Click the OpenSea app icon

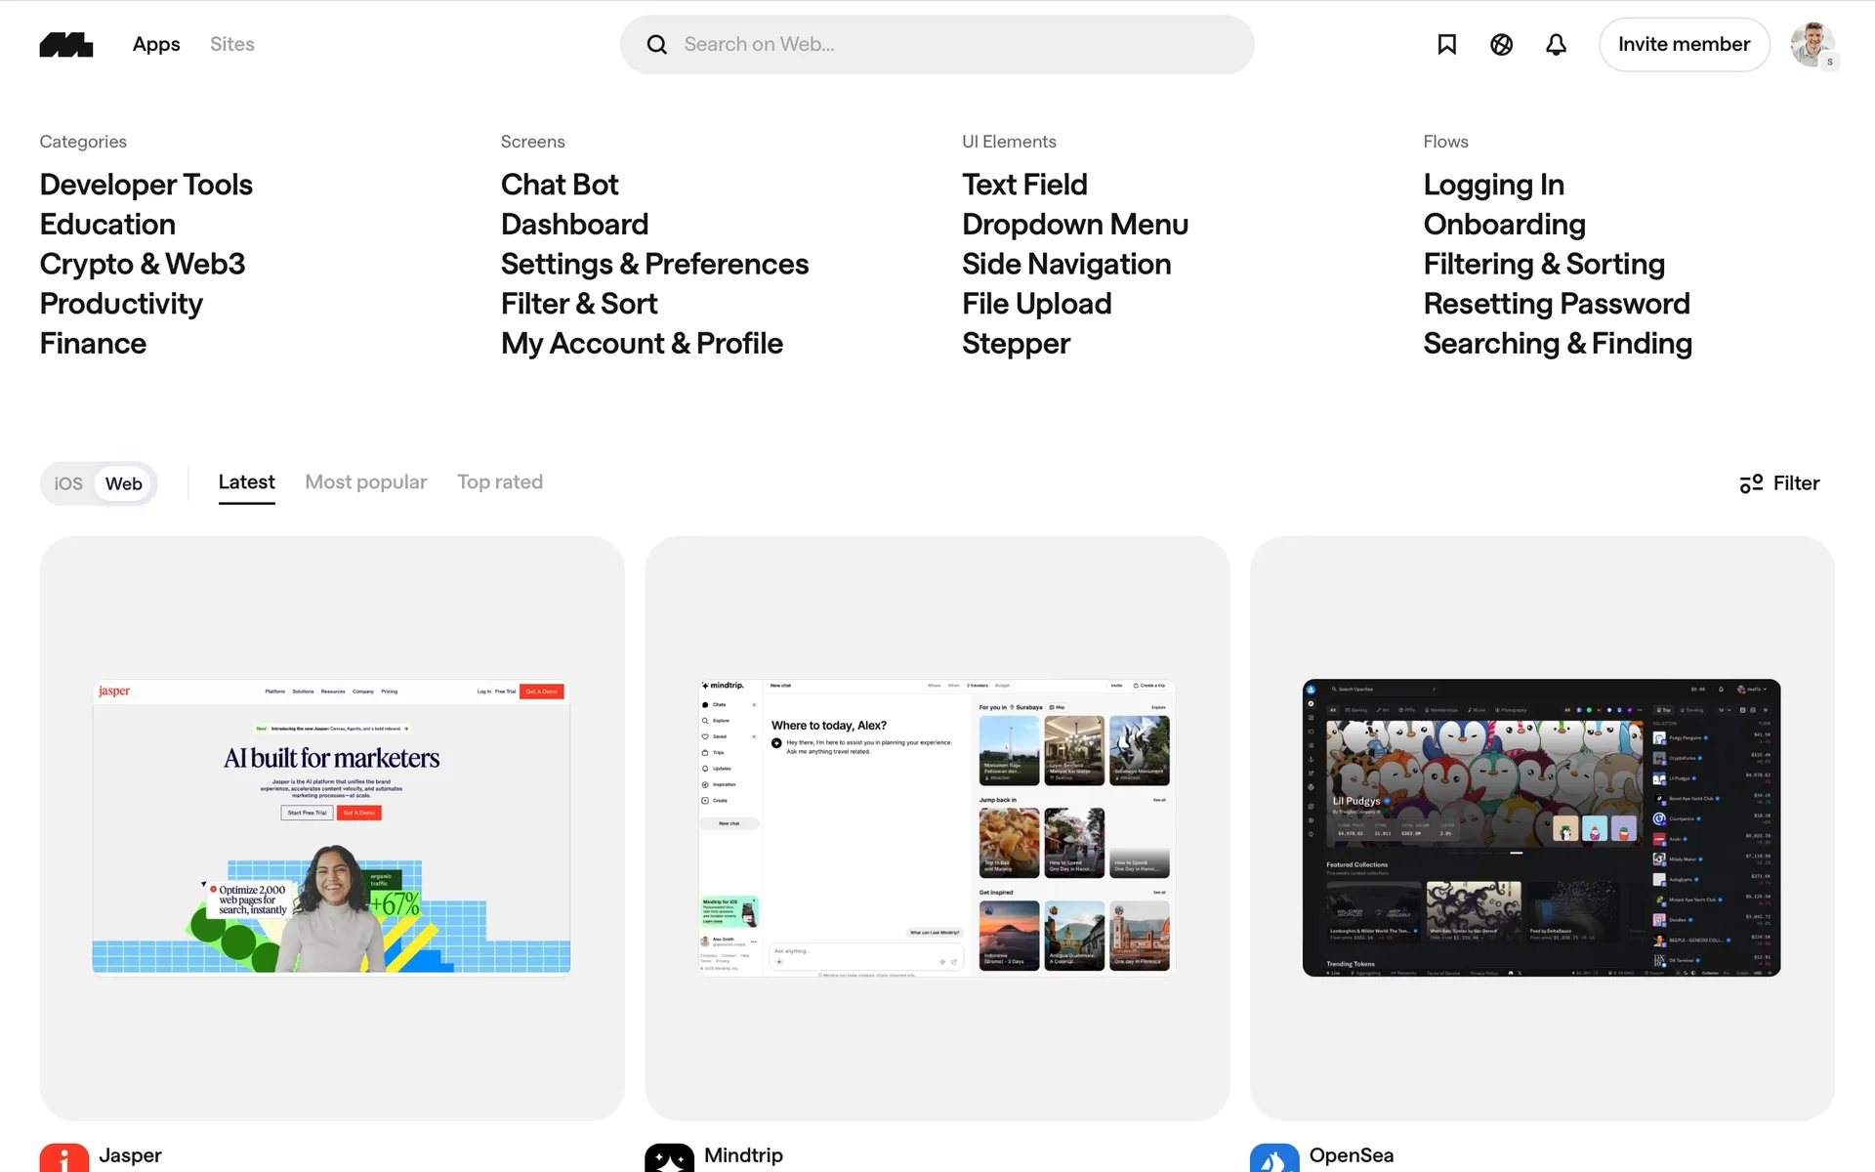pos(1273,1158)
